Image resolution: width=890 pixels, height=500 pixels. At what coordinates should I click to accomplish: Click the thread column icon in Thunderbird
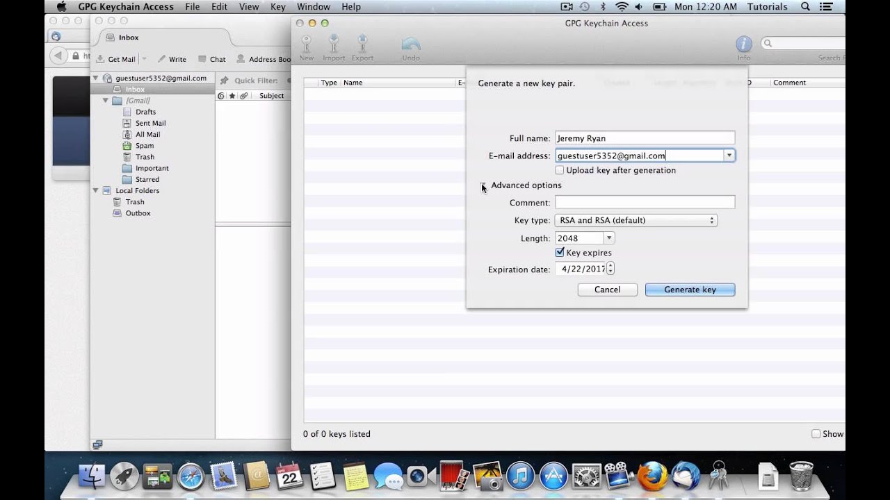click(x=221, y=96)
